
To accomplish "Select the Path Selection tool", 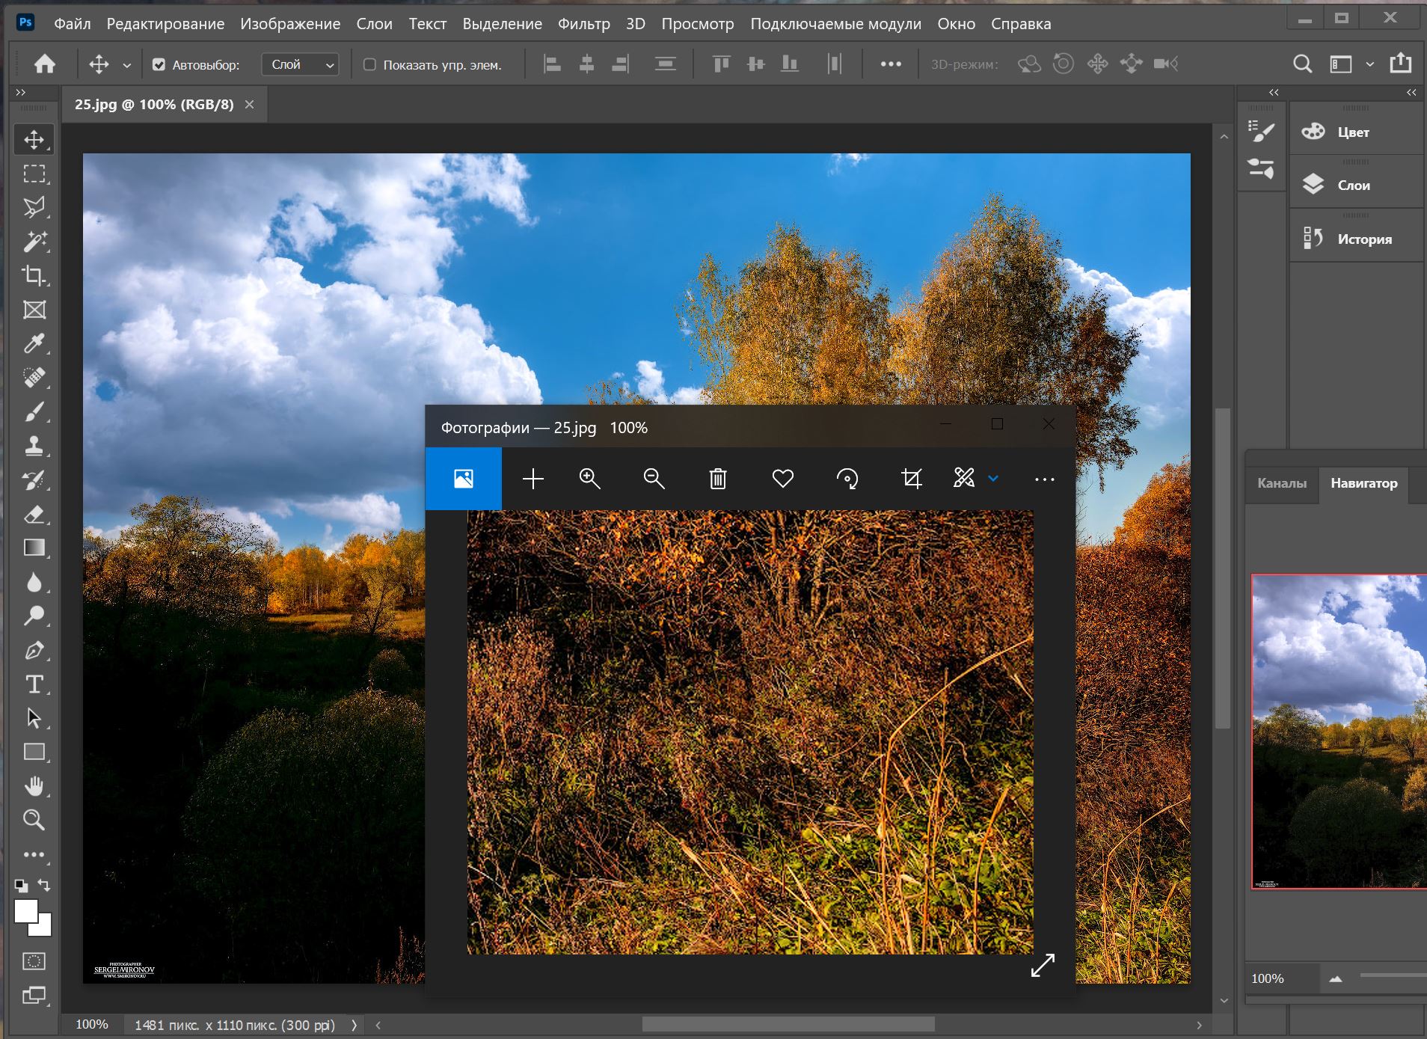I will pos(34,718).
